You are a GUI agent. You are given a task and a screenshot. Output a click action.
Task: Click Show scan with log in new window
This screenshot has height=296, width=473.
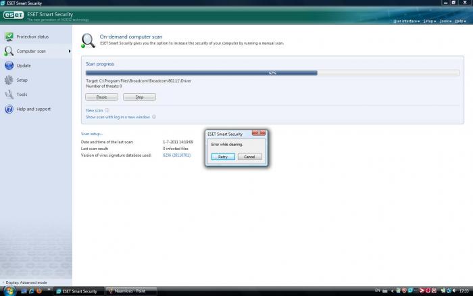(x=118, y=117)
